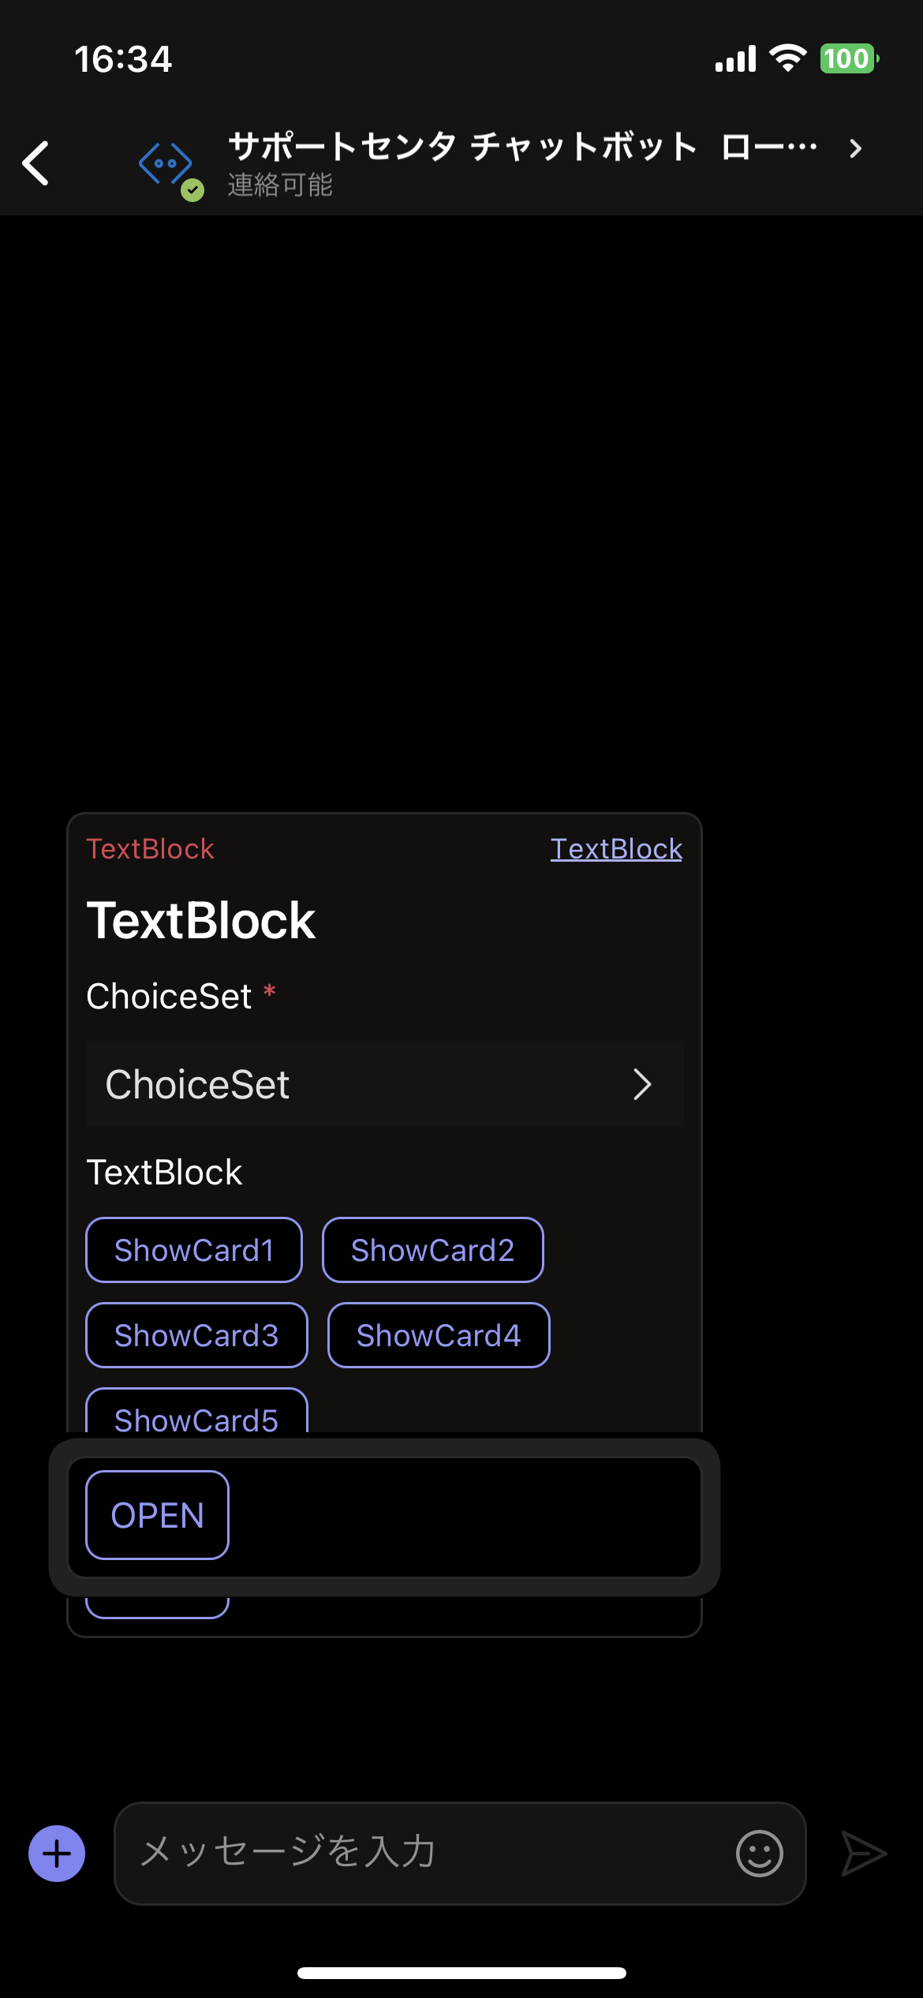Screen dimensions: 923x1998
Task: Open the underlined TextBlock link
Action: (616, 849)
